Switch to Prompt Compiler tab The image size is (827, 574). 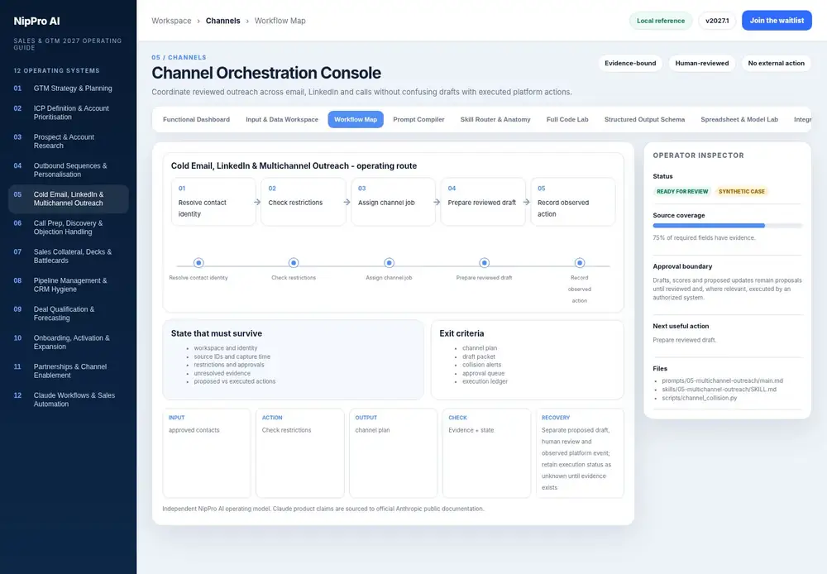[x=418, y=120]
